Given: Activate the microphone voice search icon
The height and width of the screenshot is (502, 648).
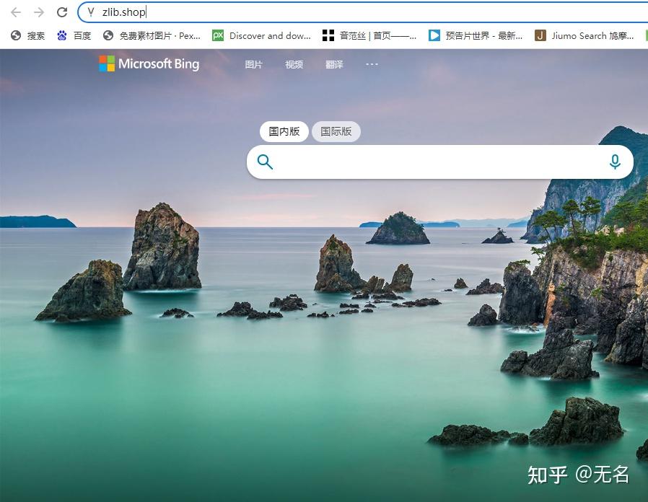Looking at the screenshot, I should 615,162.
